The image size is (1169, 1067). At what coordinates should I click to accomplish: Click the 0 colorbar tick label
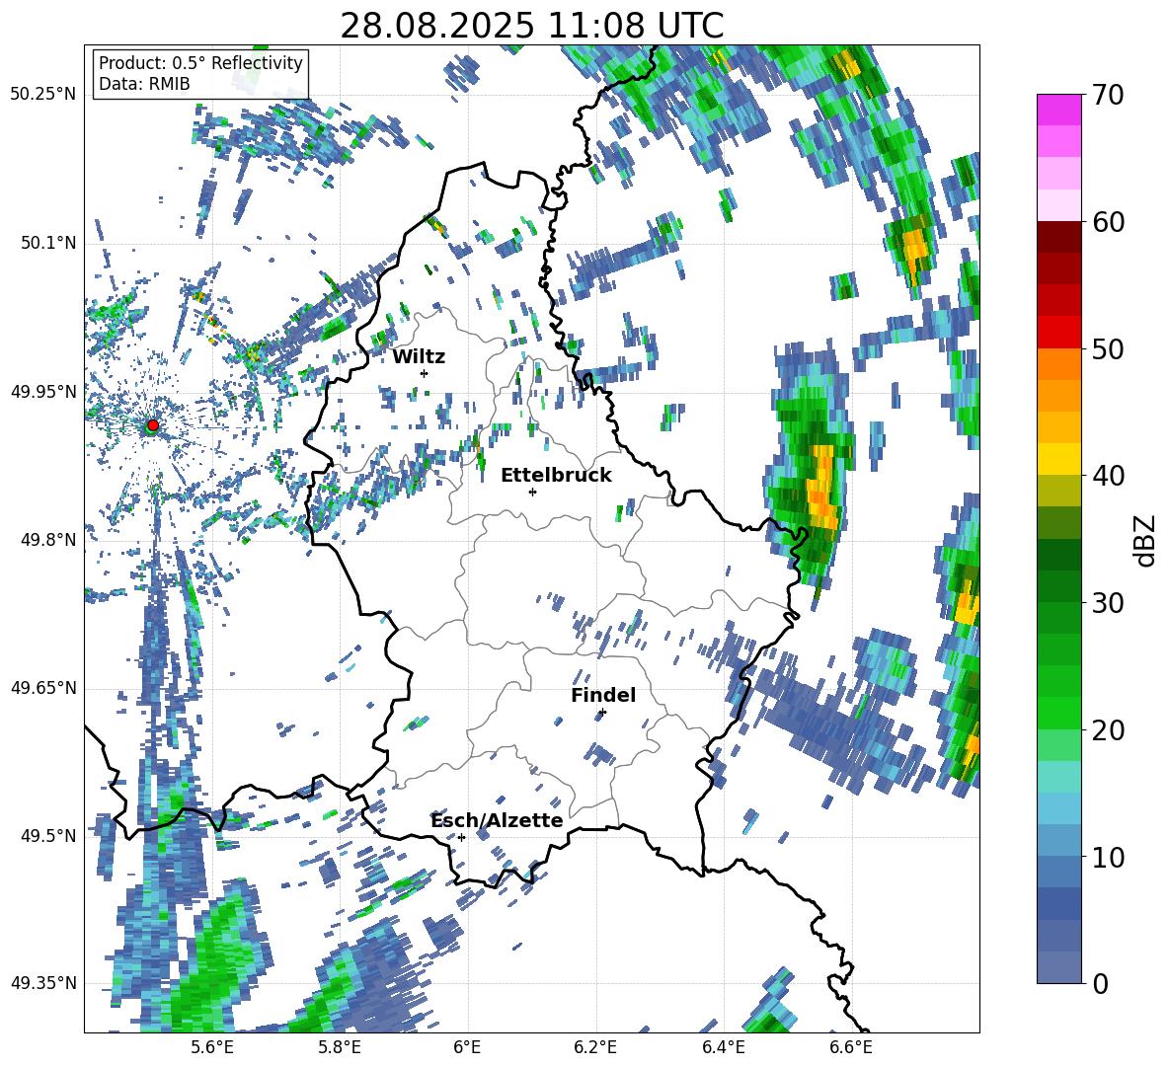(1101, 983)
